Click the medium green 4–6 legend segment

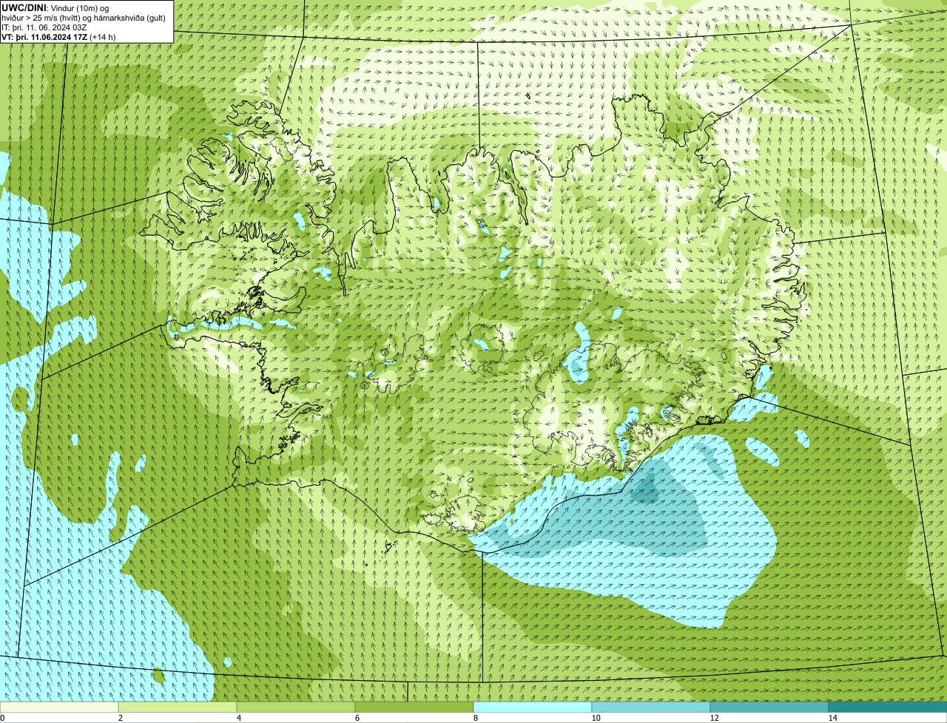pos(296,707)
